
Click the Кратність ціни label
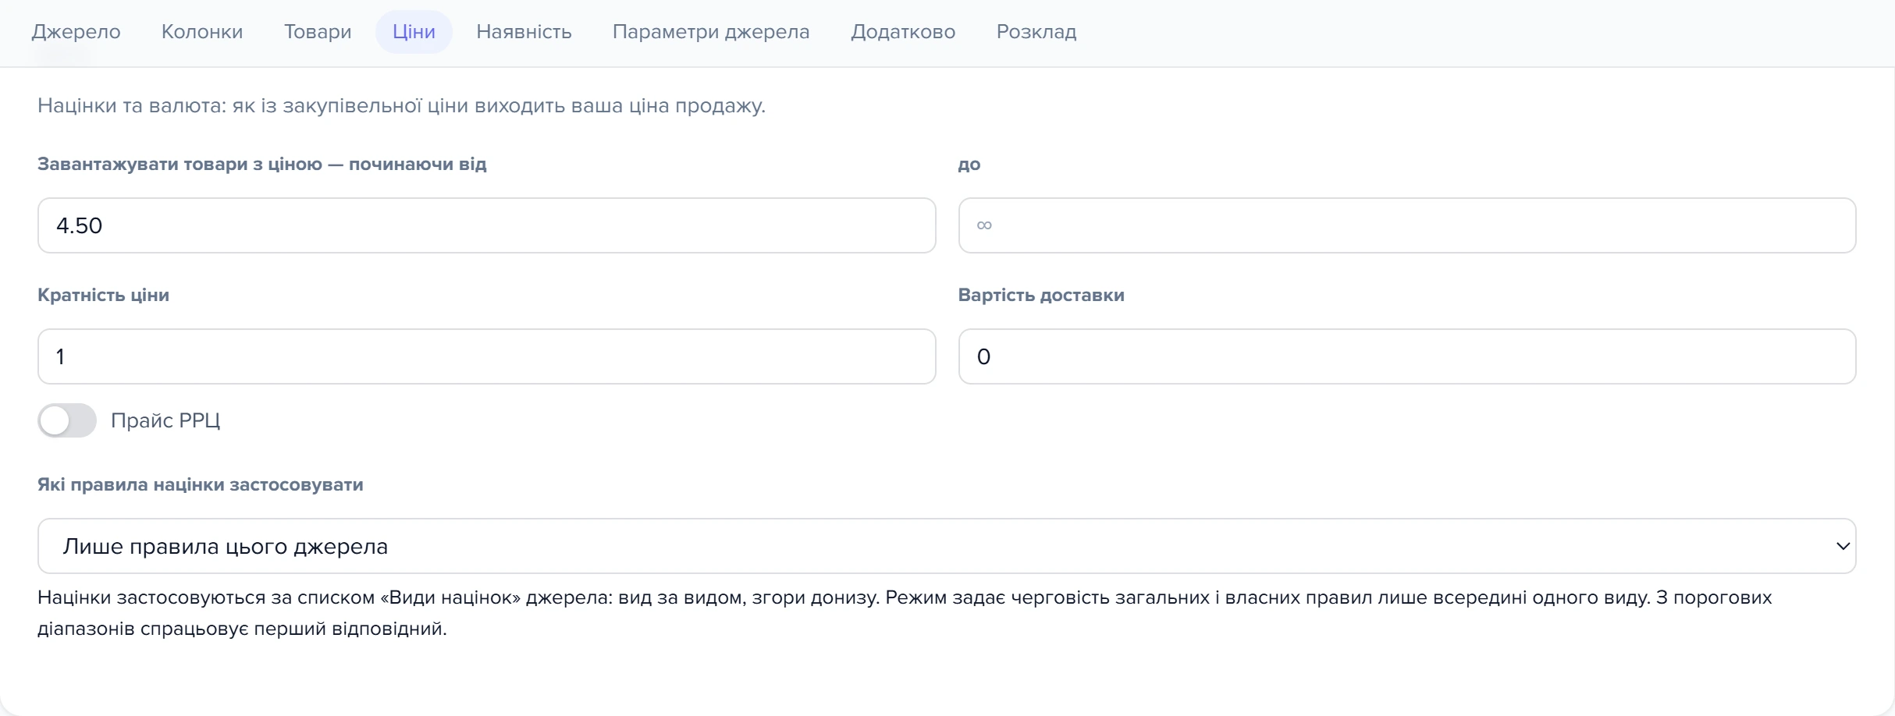(x=104, y=295)
